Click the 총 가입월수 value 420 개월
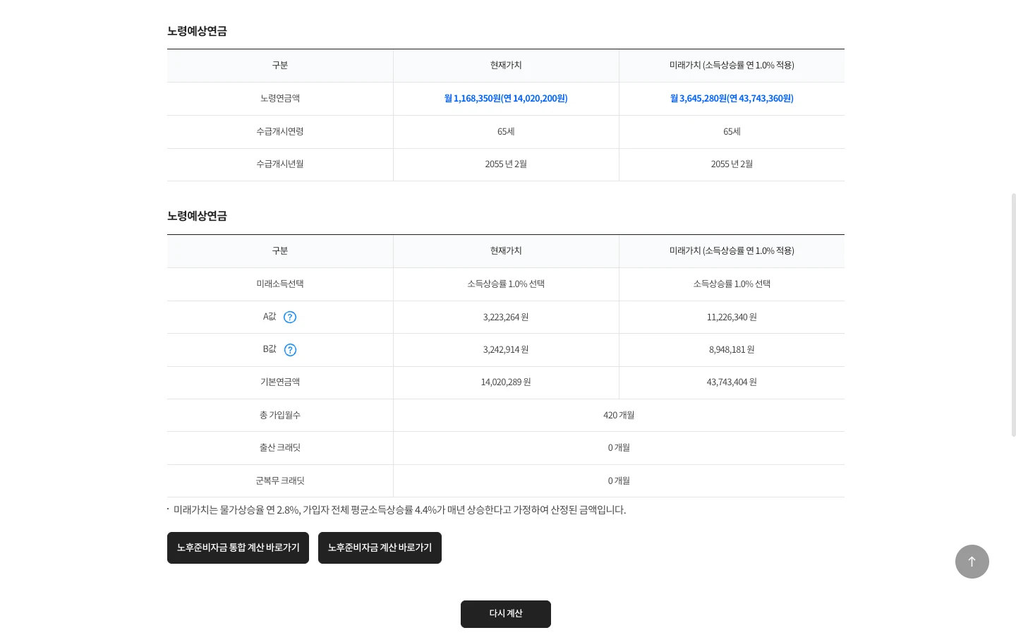The height and width of the screenshot is (635, 1016). coord(619,416)
